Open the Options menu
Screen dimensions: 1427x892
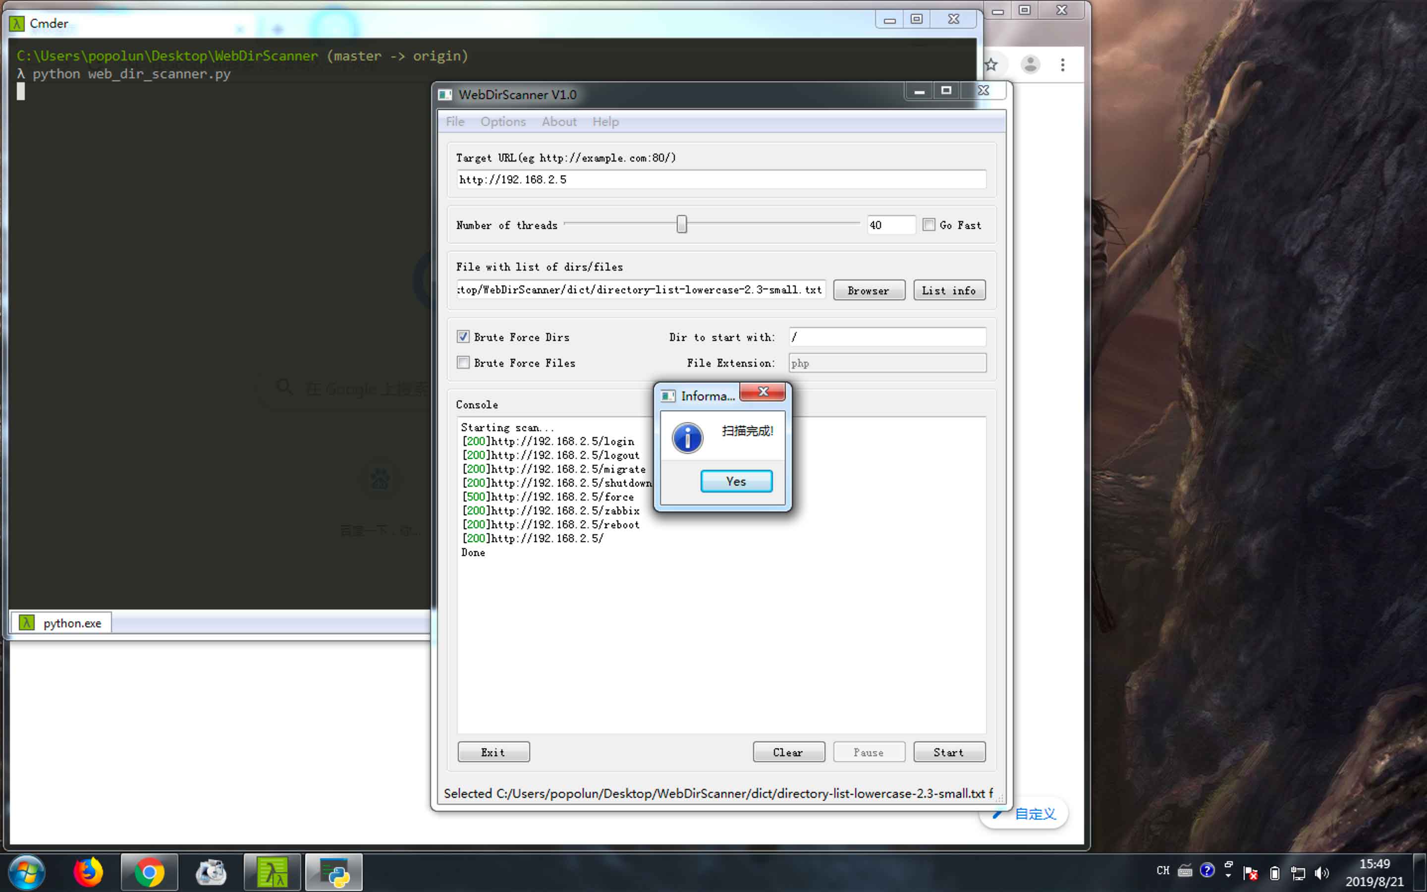pyautogui.click(x=502, y=121)
